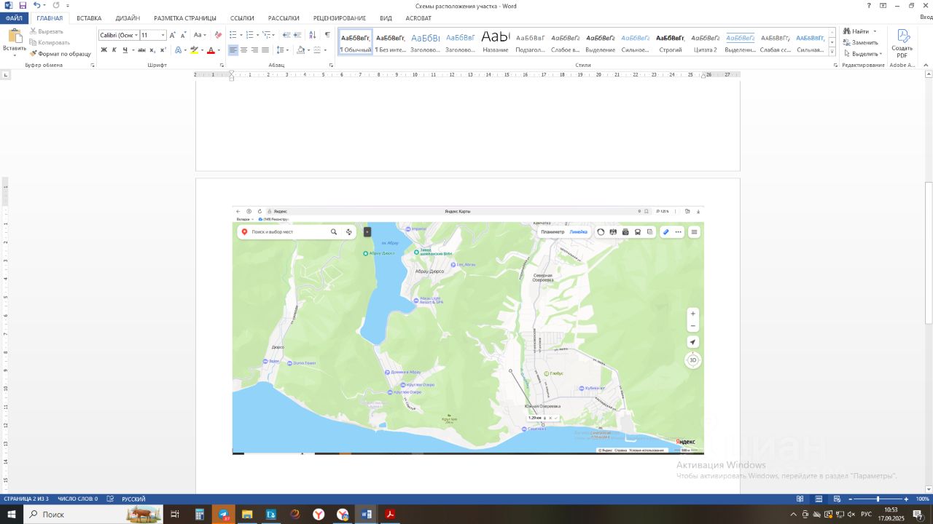Viewport: 933px width, 524px height.
Task: Open the font size dropdown
Action: pyautogui.click(x=163, y=35)
